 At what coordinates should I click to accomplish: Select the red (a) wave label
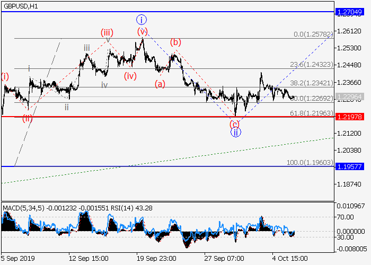tap(160, 83)
